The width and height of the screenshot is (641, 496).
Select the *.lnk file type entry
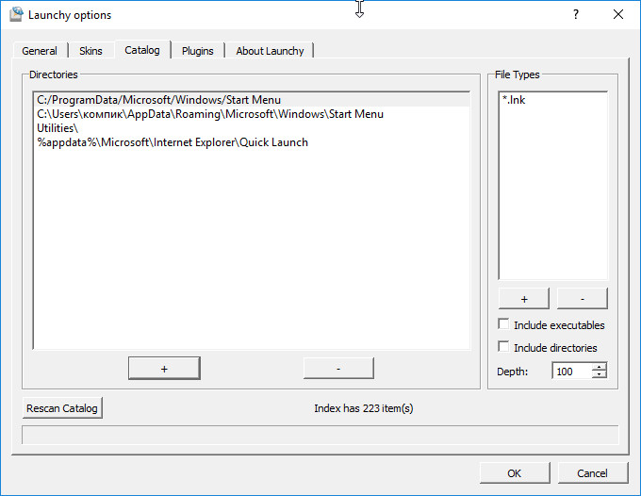[552, 100]
